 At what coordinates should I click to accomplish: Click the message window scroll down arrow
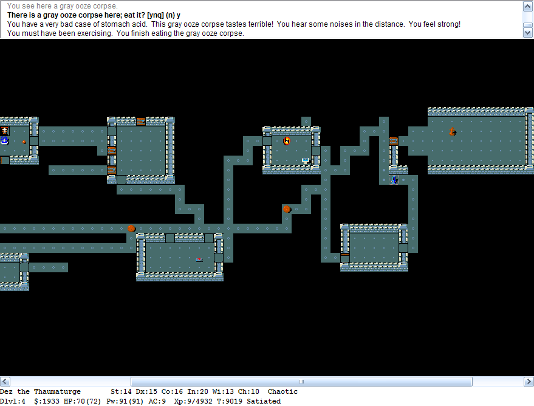coord(527,33)
